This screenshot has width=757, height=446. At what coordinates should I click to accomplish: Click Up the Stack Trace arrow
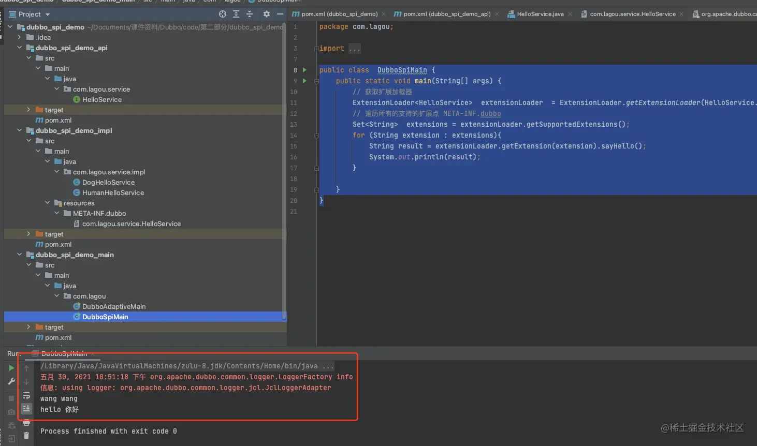coord(26,368)
